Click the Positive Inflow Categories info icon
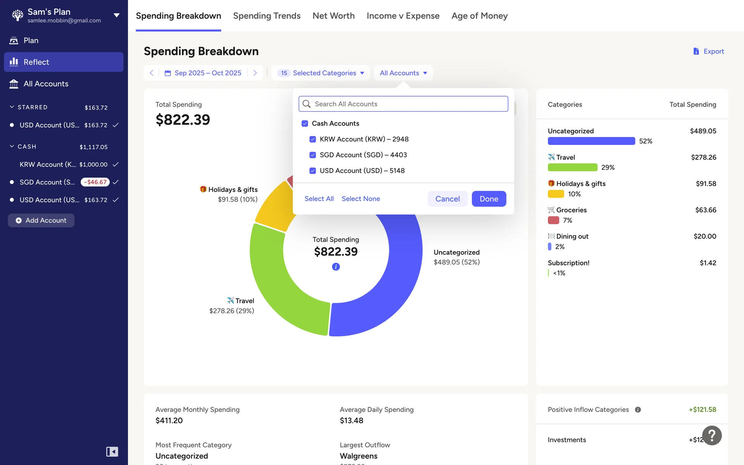The width and height of the screenshot is (744, 465). click(x=638, y=410)
